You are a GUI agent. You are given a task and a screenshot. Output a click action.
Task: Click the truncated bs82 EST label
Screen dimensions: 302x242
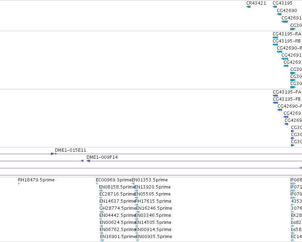(x=296, y=223)
